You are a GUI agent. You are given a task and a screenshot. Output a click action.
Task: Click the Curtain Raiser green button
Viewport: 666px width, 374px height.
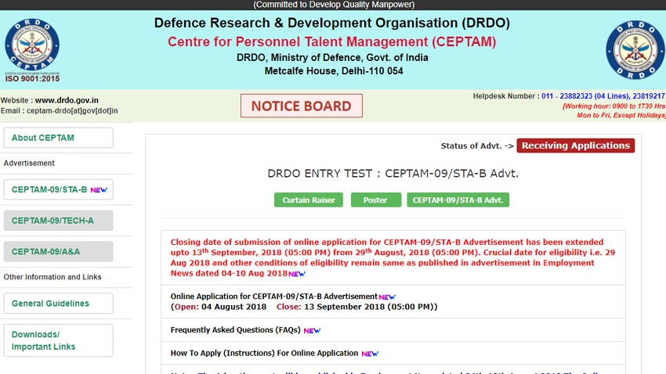point(309,200)
